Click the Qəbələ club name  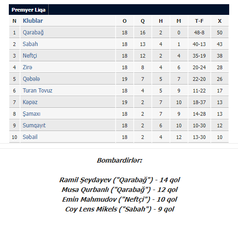[31, 79]
